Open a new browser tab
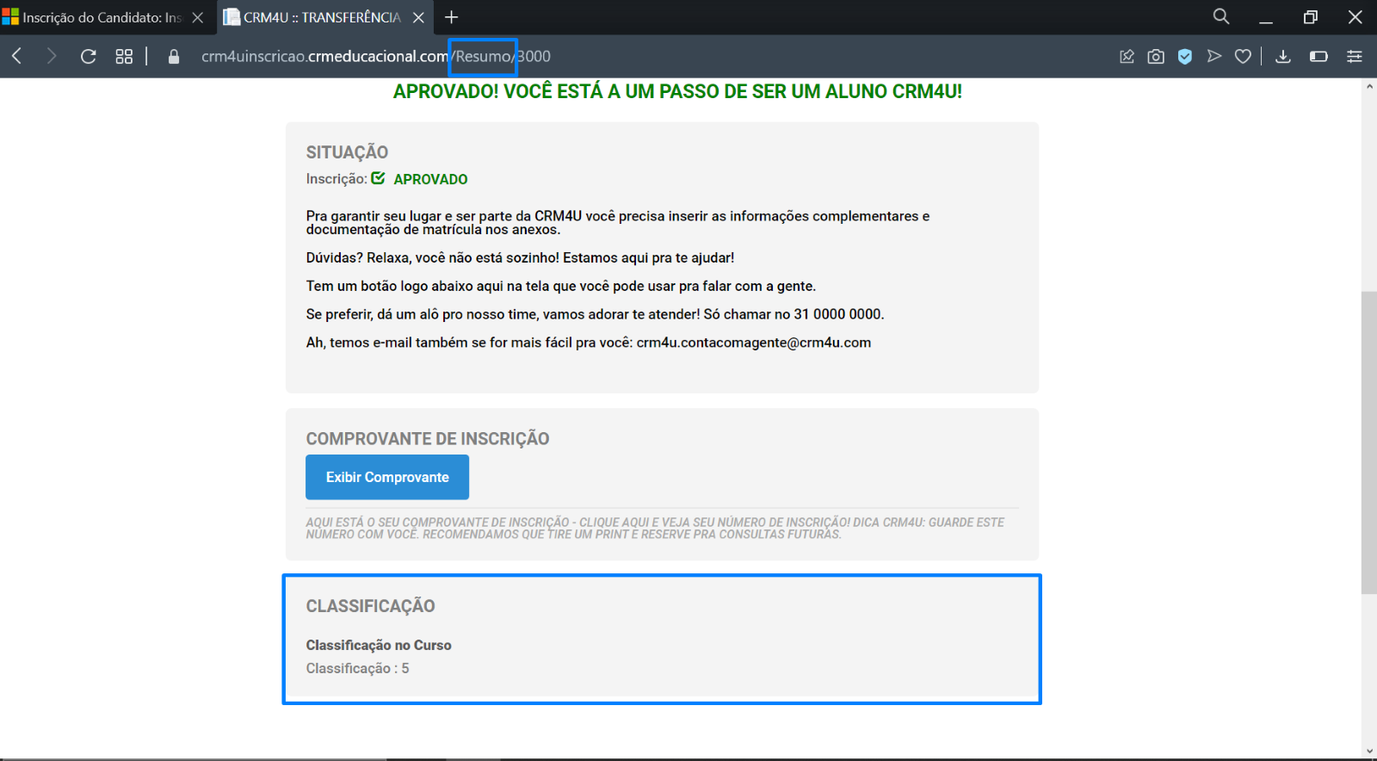 coord(452,17)
